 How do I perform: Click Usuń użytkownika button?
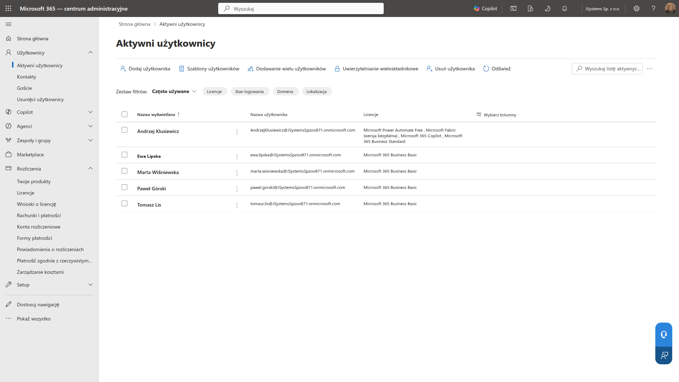[x=451, y=69]
